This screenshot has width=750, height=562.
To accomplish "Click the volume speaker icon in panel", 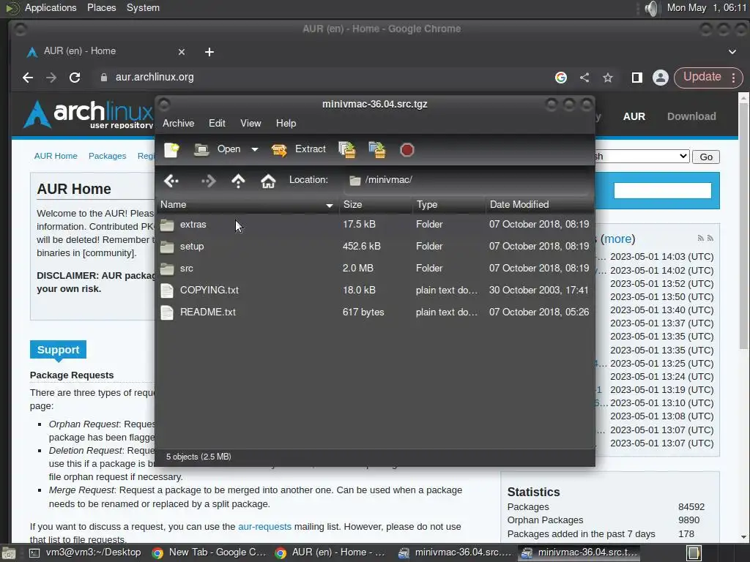I will pyautogui.click(x=651, y=8).
